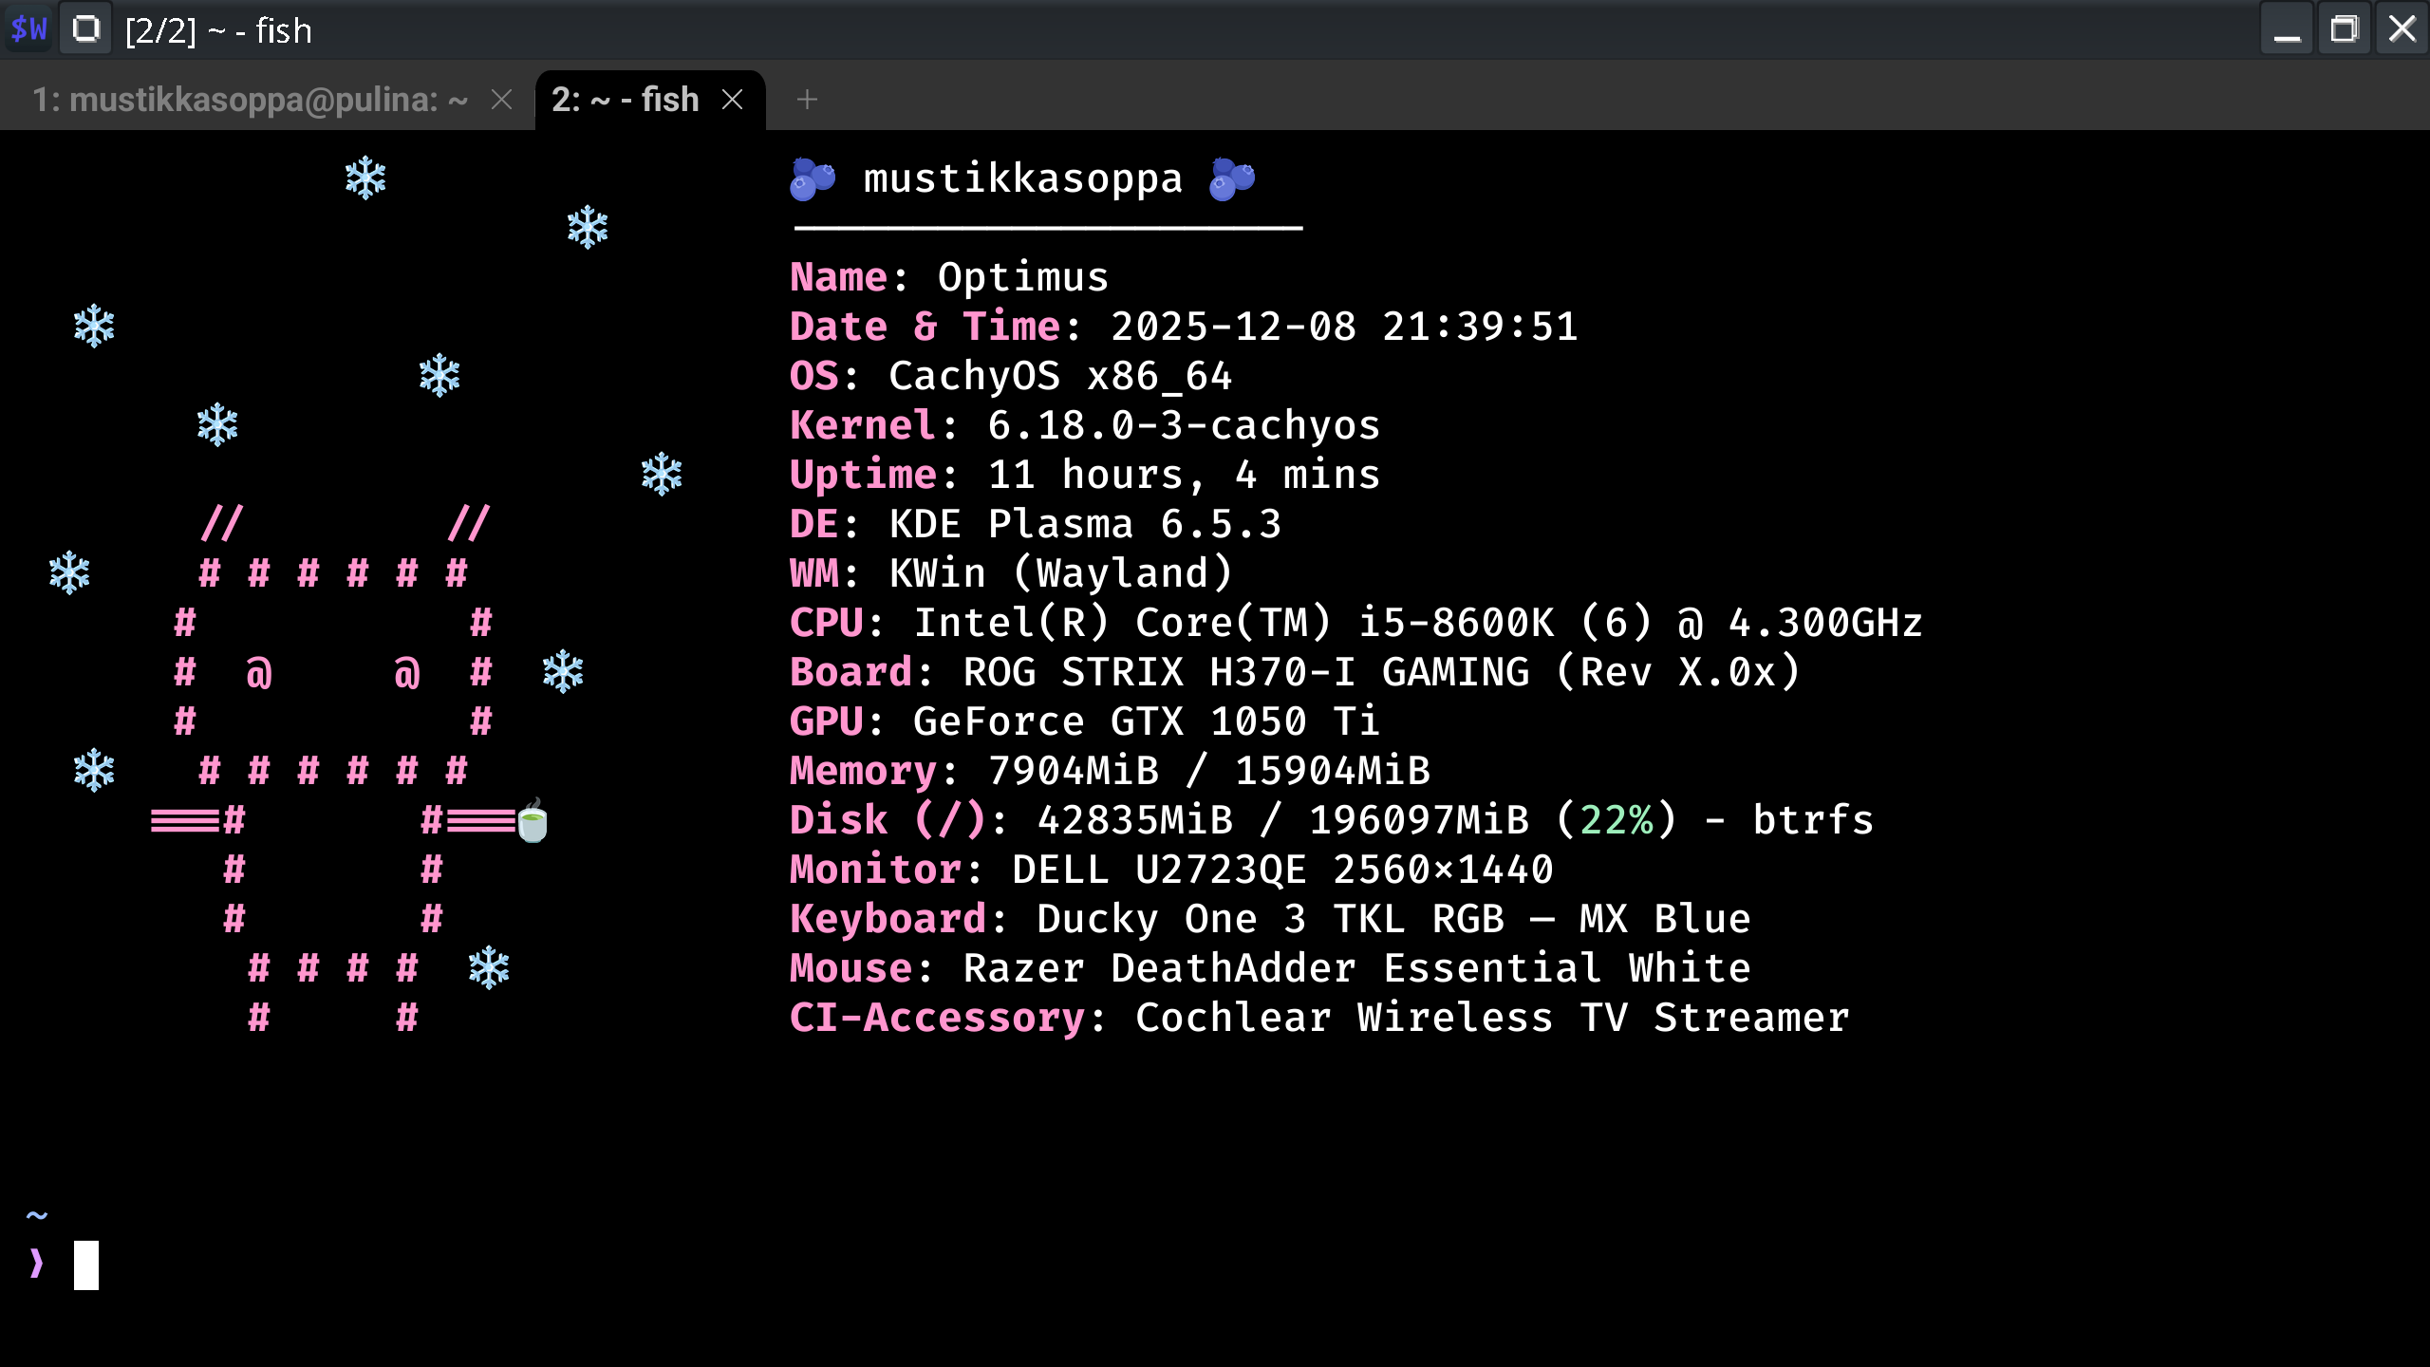This screenshot has height=1367, width=2430.
Task: Click the topmost snowflake symbol
Action: click(365, 178)
